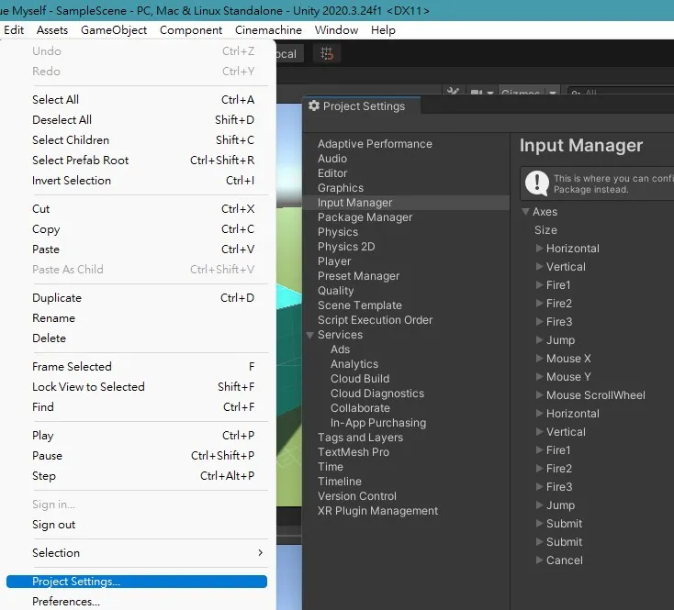This screenshot has width=674, height=610.
Task: Collapse the Services category arrow
Action: (x=310, y=335)
